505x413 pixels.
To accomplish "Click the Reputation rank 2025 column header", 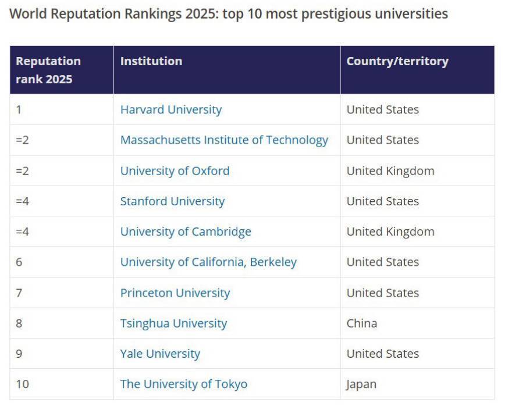I will (48, 70).
